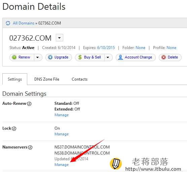This screenshot has height=173, width=187.
Task: Open the All Domains breadcrumb link
Action: click(24, 23)
